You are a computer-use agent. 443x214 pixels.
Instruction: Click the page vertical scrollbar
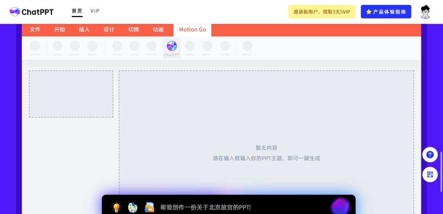[441, 172]
